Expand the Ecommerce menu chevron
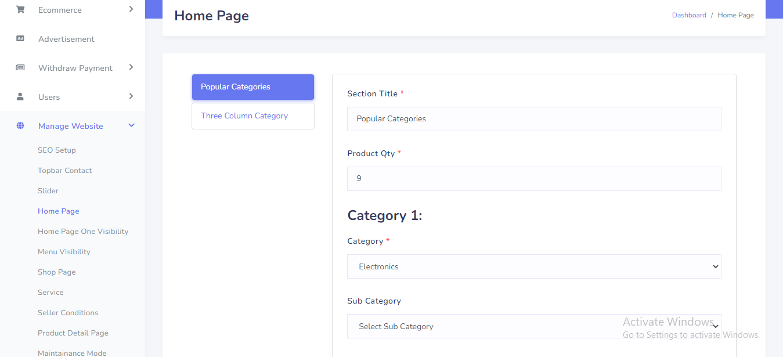The width and height of the screenshot is (783, 357). pos(131,9)
